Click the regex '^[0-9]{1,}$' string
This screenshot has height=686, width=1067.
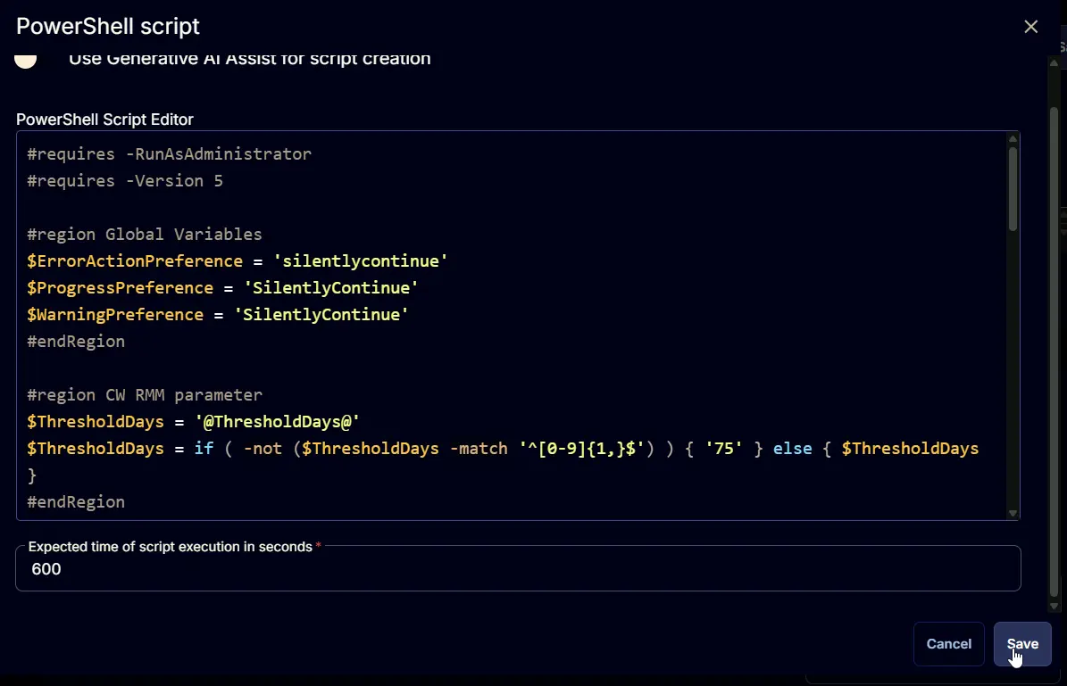coord(582,449)
